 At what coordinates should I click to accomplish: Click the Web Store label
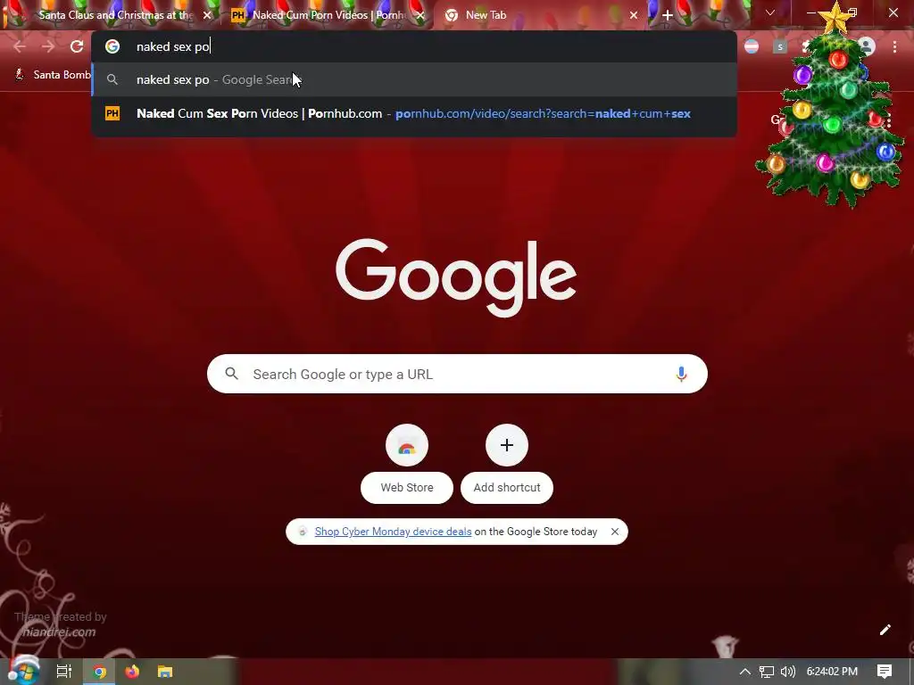pyautogui.click(x=407, y=488)
